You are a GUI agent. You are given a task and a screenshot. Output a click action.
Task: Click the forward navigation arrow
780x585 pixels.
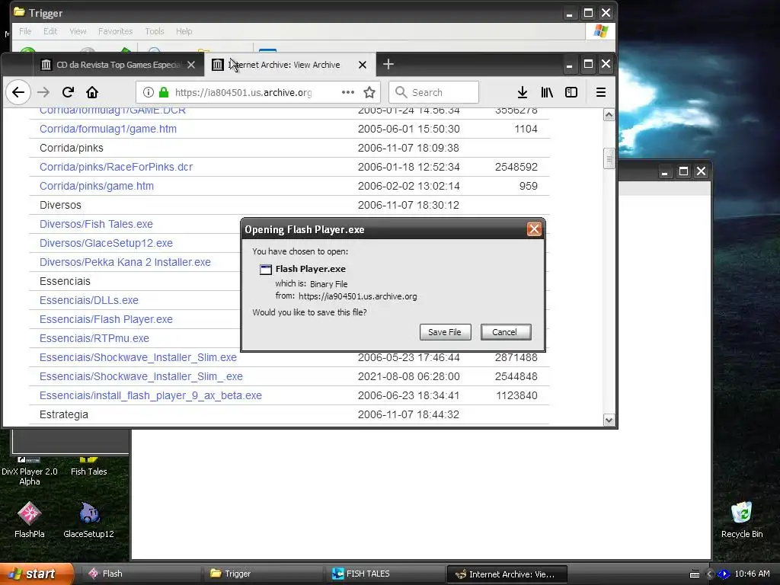(x=43, y=92)
